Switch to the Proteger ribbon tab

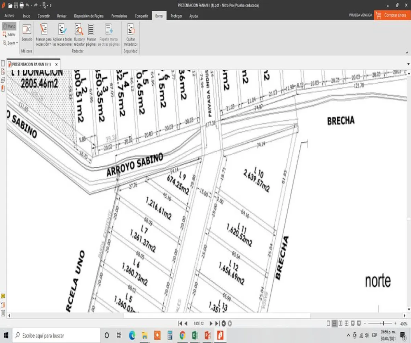[176, 16]
